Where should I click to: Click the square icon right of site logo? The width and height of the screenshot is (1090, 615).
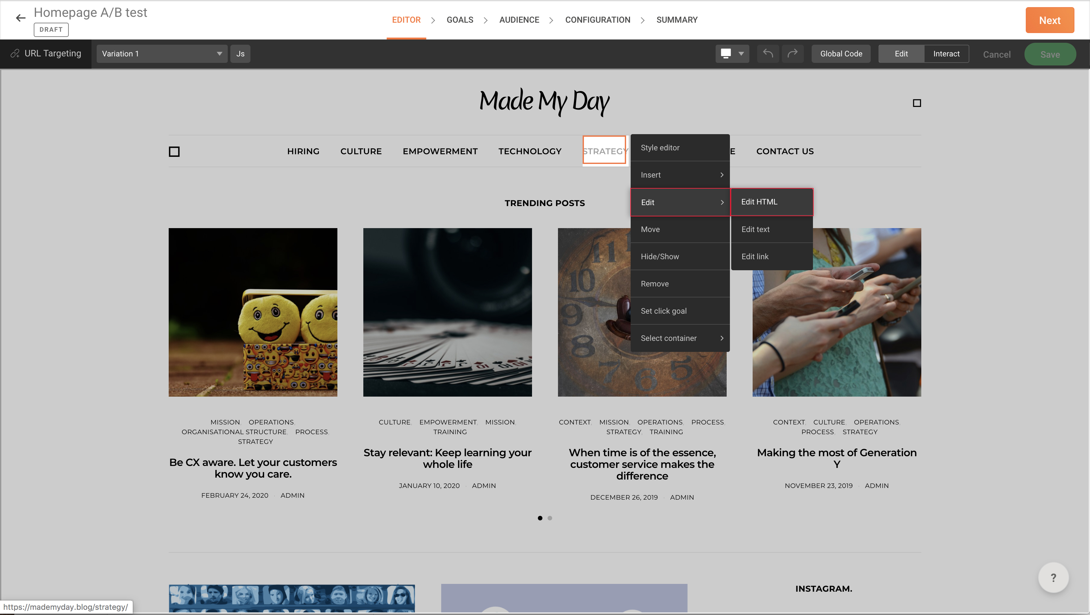(x=916, y=103)
